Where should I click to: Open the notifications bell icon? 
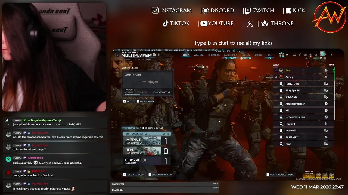[x=311, y=55]
